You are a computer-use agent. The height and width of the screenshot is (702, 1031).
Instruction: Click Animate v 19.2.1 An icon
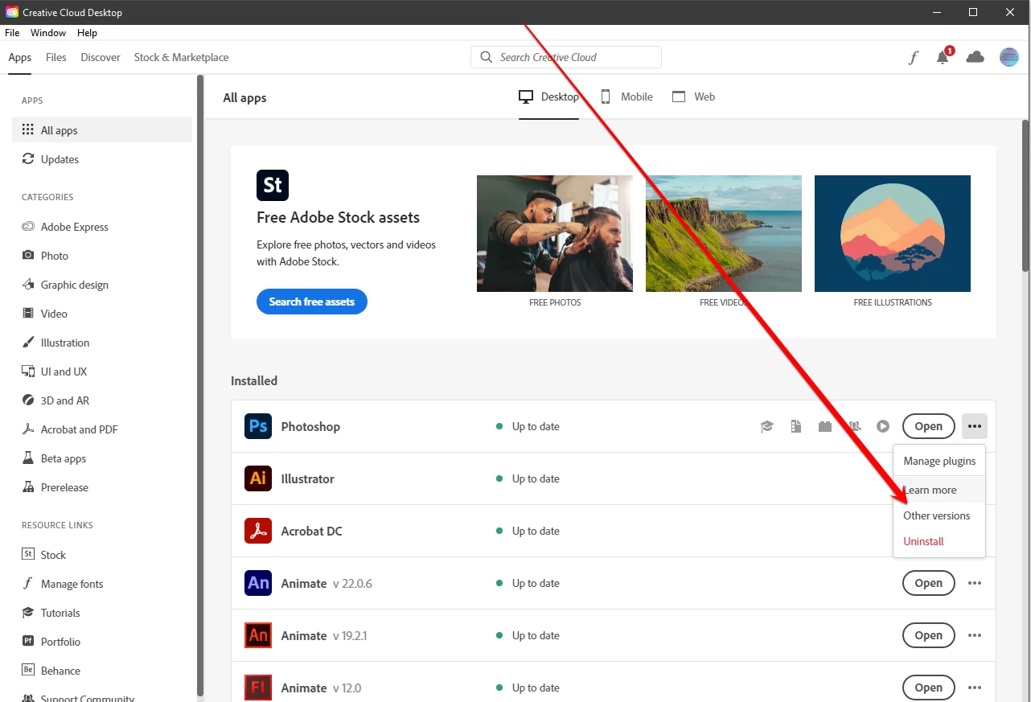coord(258,635)
